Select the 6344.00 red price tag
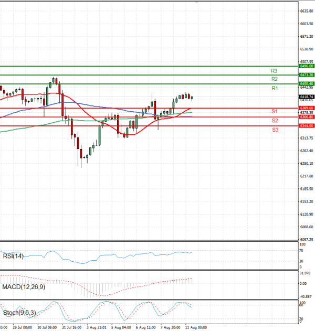315x331 pixels. click(307, 126)
